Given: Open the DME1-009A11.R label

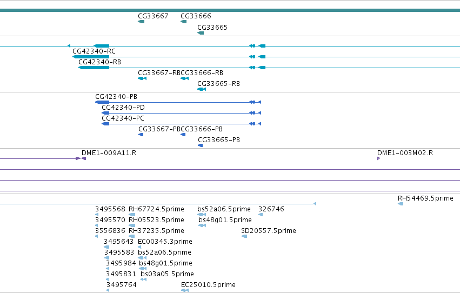Looking at the screenshot, I should (x=109, y=153).
